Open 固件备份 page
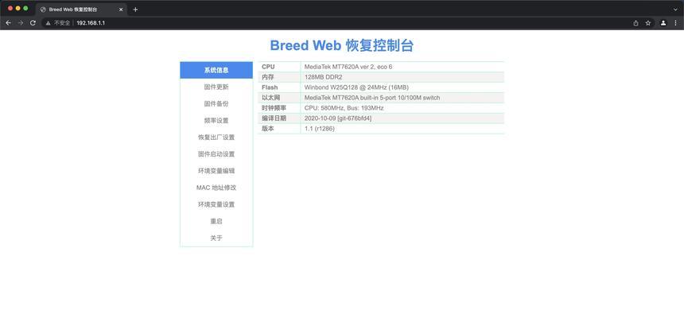This screenshot has width=684, height=318. tap(216, 104)
